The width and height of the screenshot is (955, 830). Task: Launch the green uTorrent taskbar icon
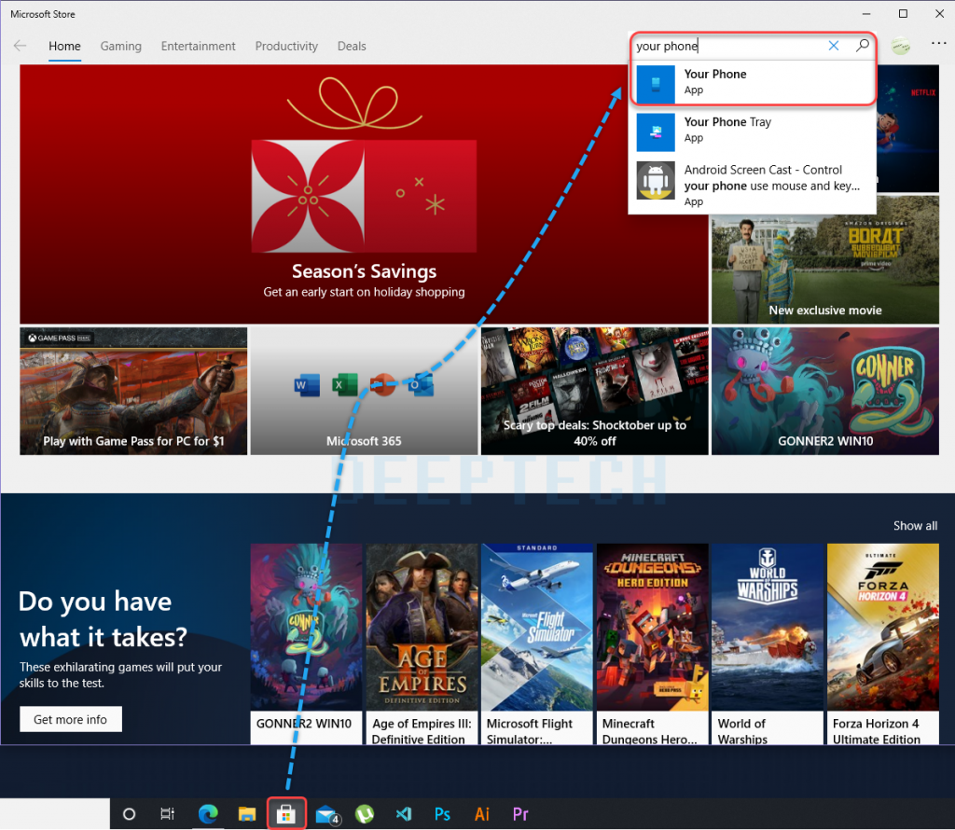point(365,813)
